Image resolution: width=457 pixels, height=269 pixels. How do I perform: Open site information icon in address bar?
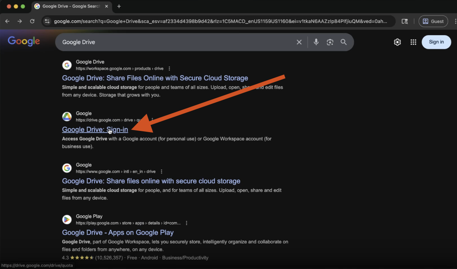click(47, 21)
